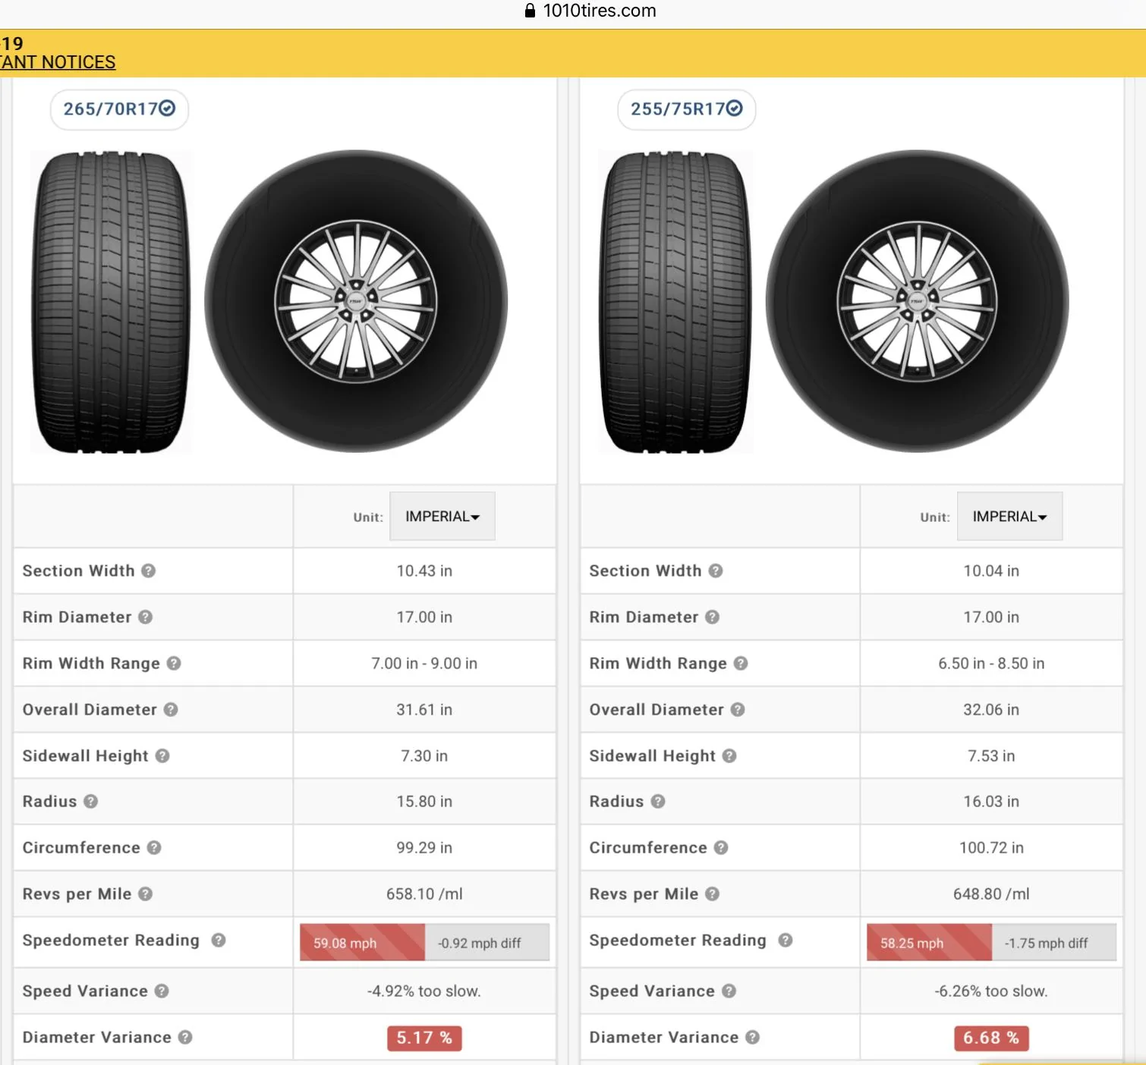The height and width of the screenshot is (1065, 1146).
Task: Click the 16.03 in radius value
Action: (x=991, y=801)
